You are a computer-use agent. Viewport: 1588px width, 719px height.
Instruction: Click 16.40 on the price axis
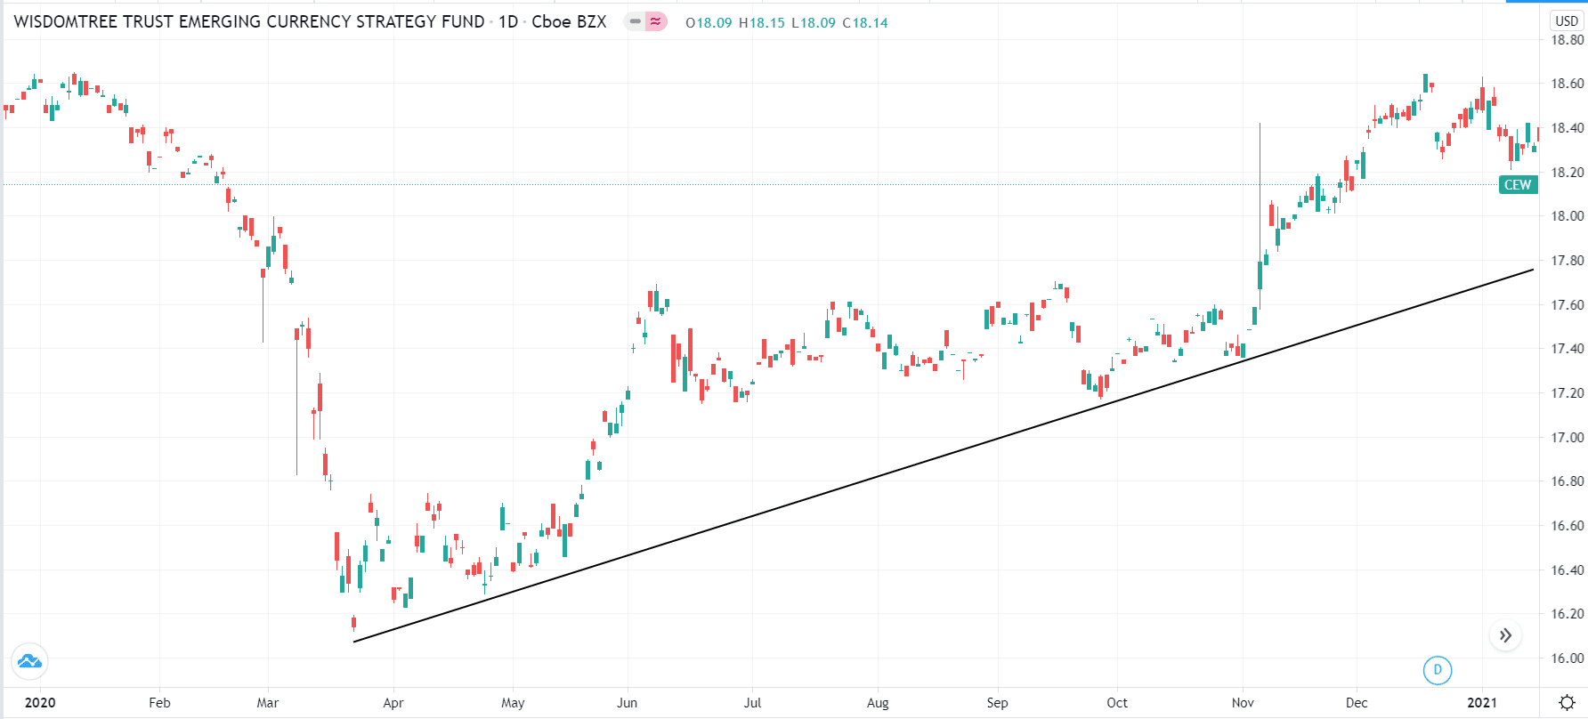(x=1567, y=570)
